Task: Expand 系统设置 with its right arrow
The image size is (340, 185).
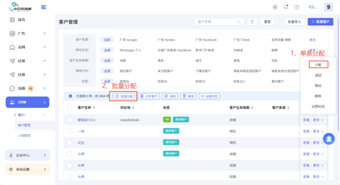Action: pos(45,169)
